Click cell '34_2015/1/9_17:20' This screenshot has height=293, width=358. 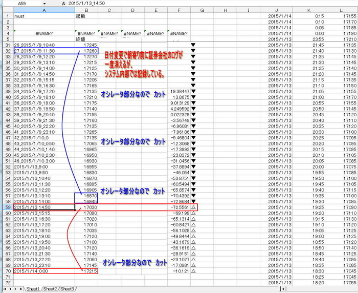click(44, 91)
